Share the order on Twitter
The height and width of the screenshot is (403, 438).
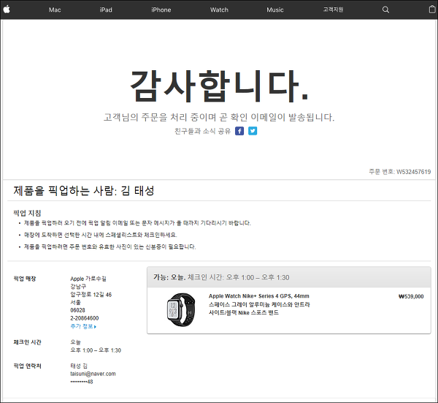coord(253,131)
